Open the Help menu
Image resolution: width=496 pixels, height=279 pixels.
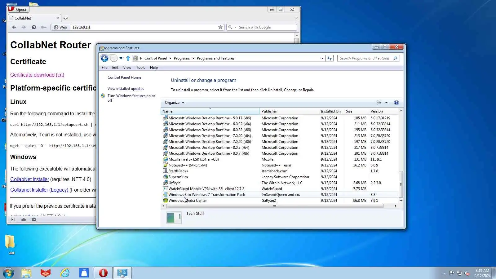(x=154, y=68)
